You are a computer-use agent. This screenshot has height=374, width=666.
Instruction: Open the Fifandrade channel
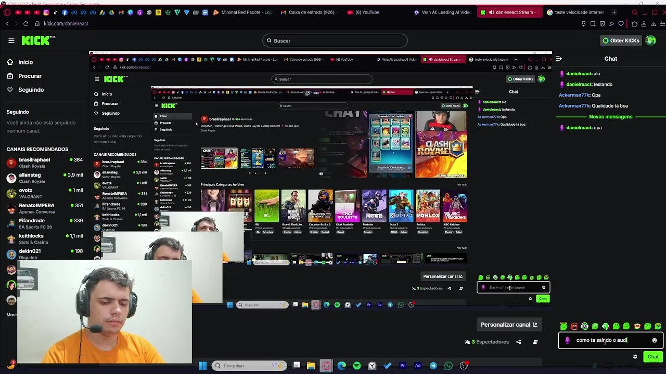tap(44, 223)
